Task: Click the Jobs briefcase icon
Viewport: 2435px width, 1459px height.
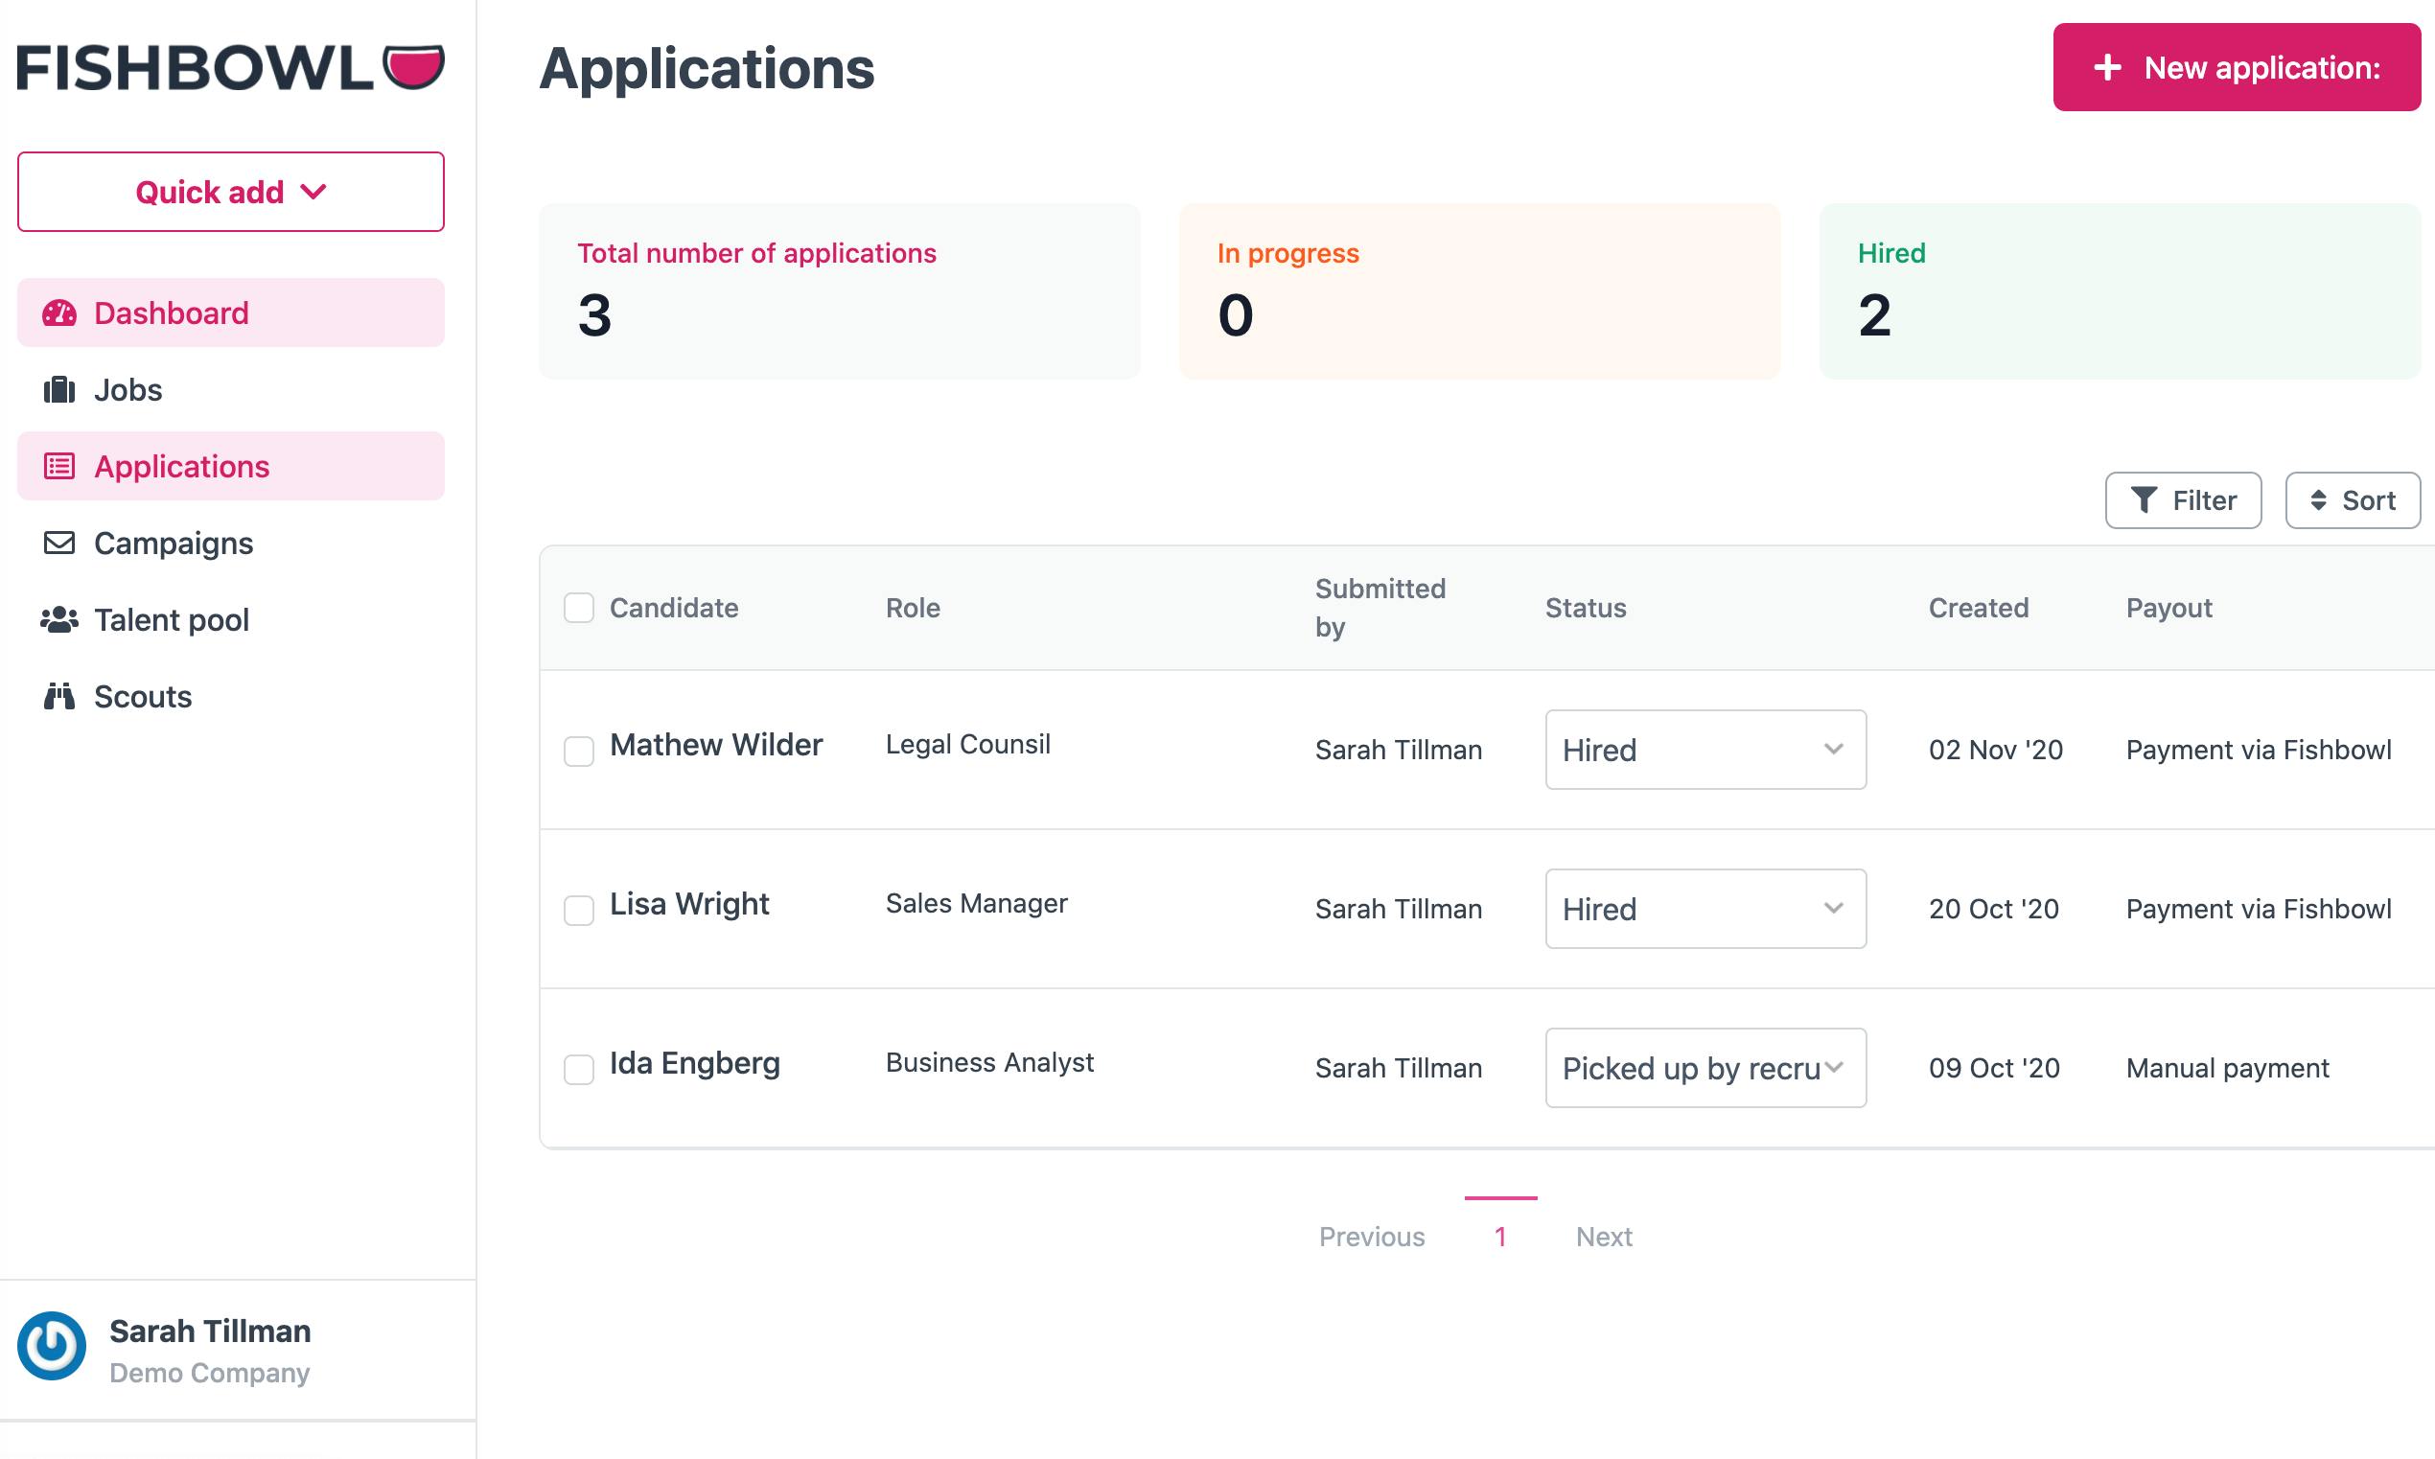Action: click(59, 389)
